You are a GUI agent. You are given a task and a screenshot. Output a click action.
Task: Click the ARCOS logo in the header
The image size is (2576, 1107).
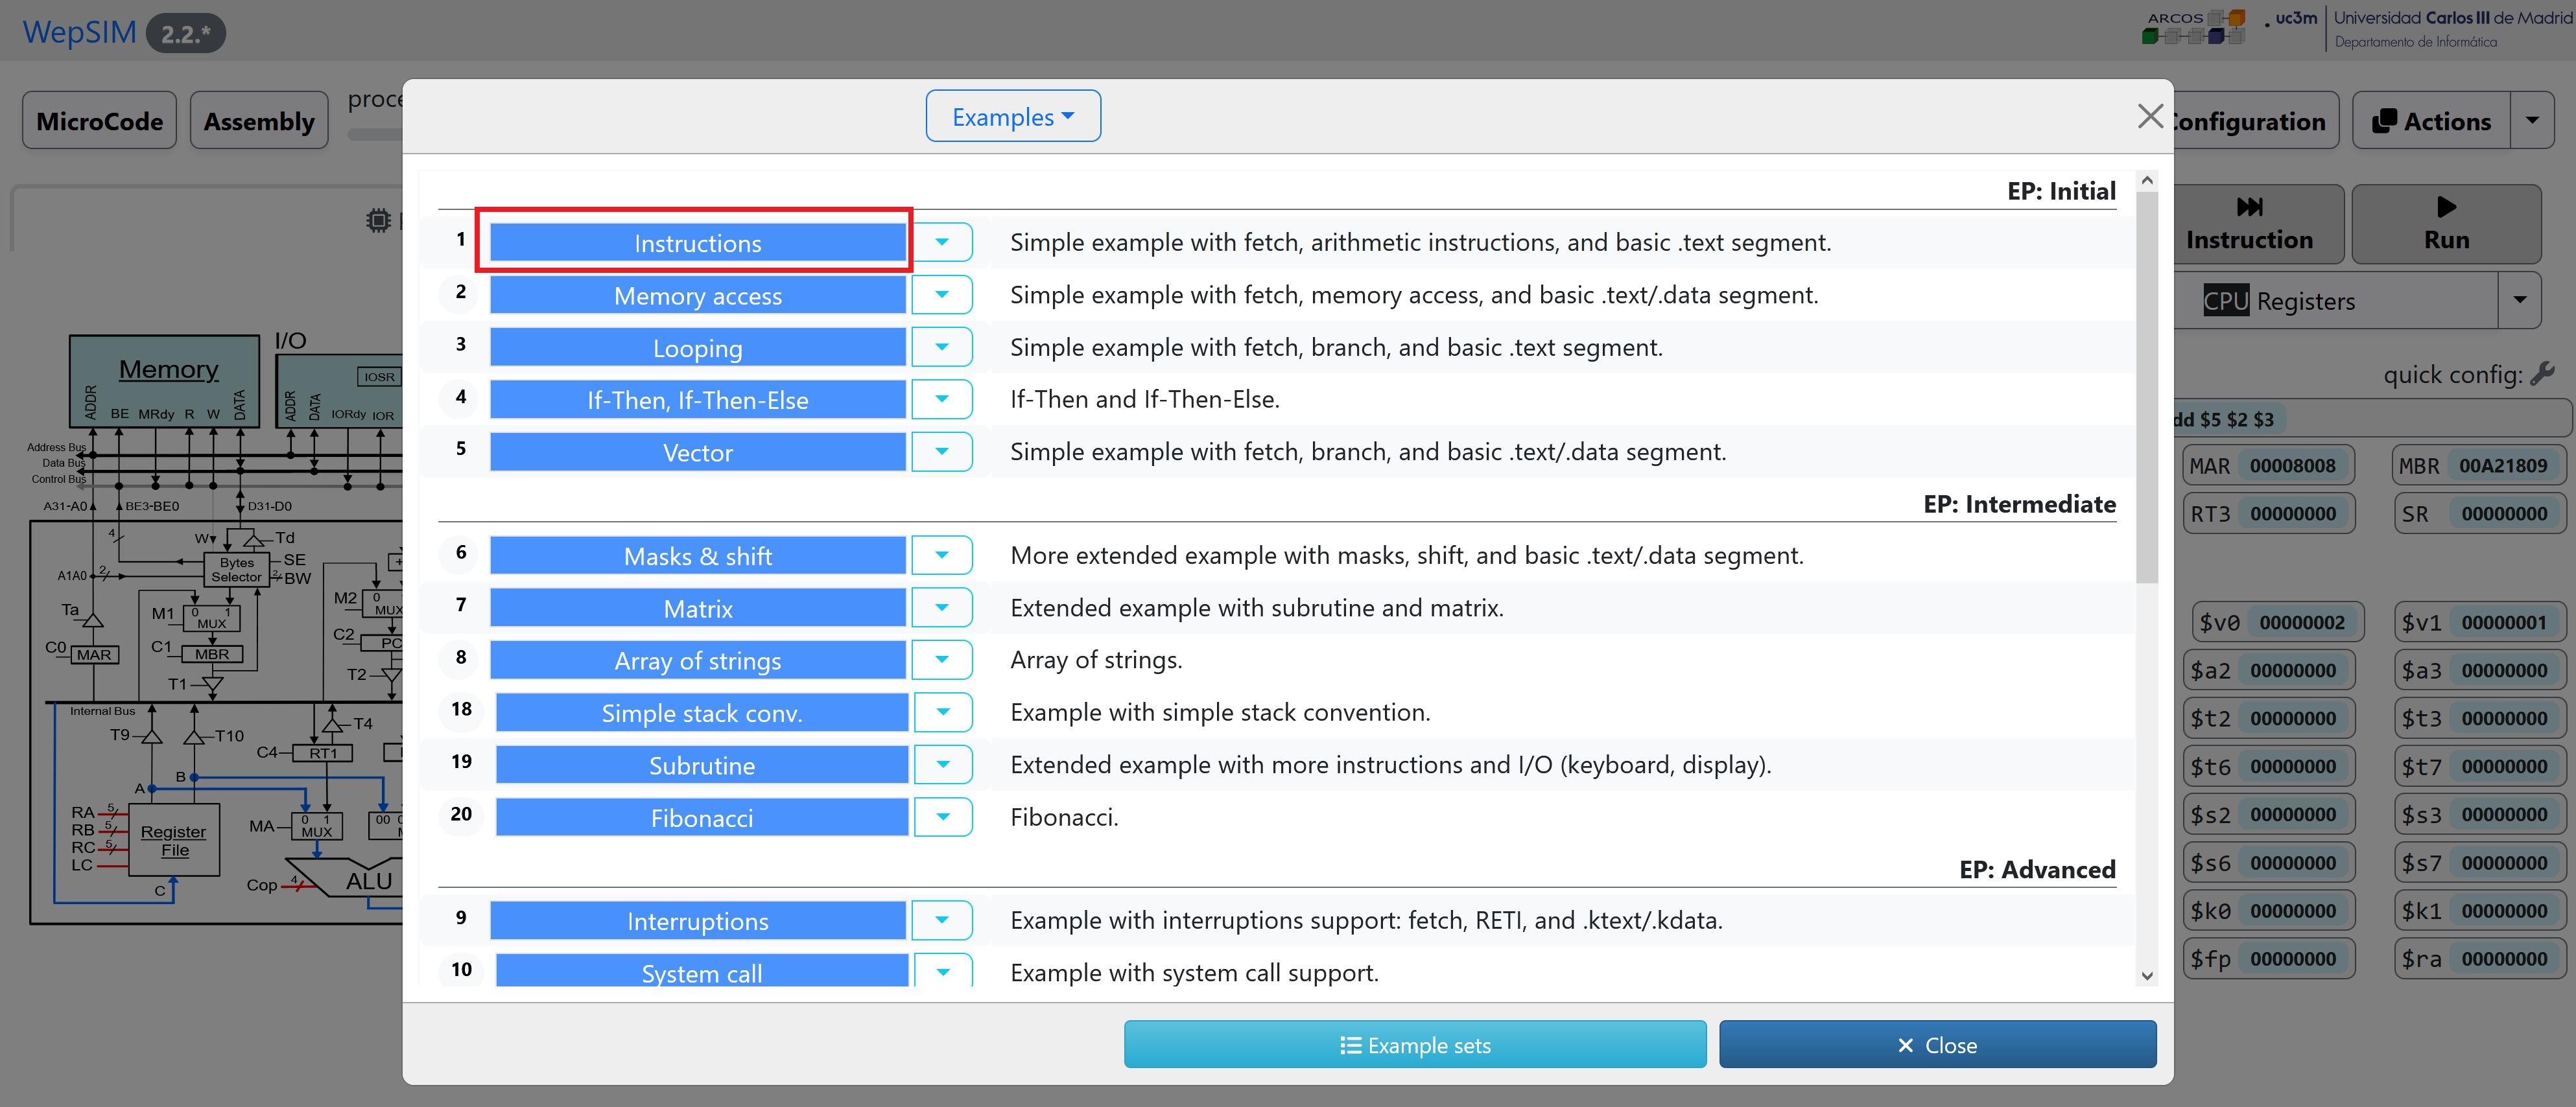(x=2194, y=28)
